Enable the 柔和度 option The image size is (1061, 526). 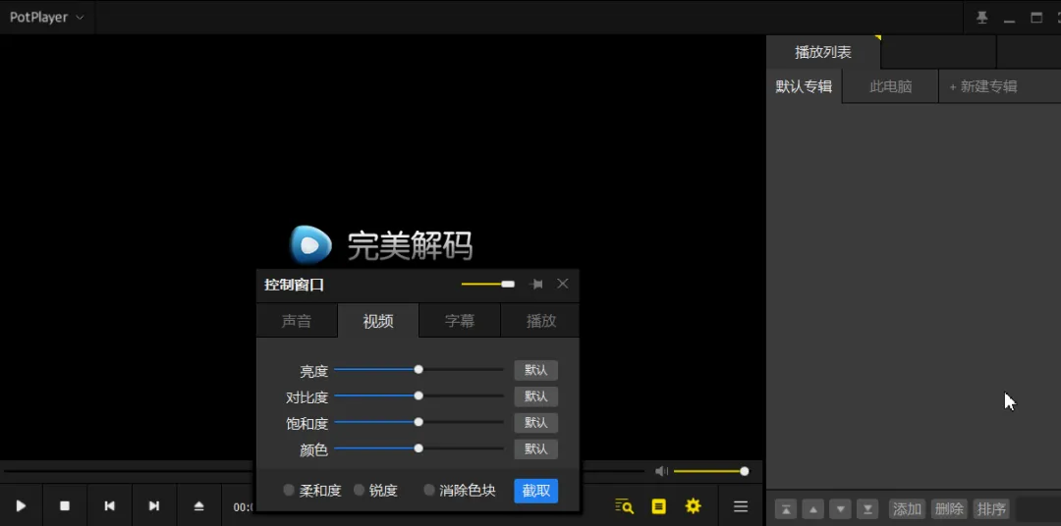(x=312, y=490)
